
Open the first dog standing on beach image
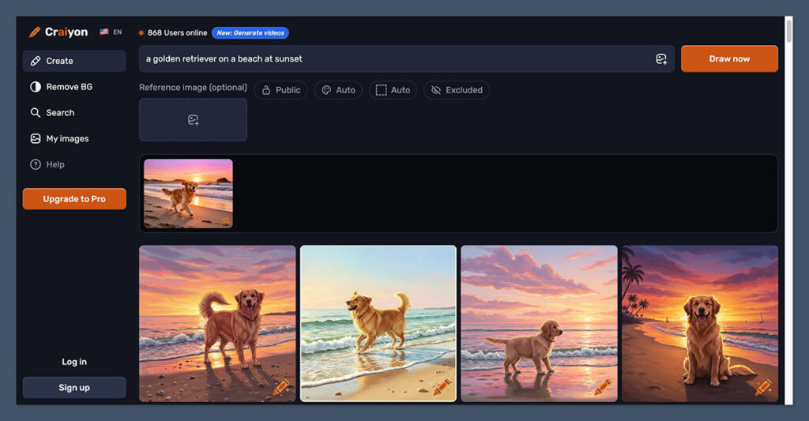[x=217, y=324]
